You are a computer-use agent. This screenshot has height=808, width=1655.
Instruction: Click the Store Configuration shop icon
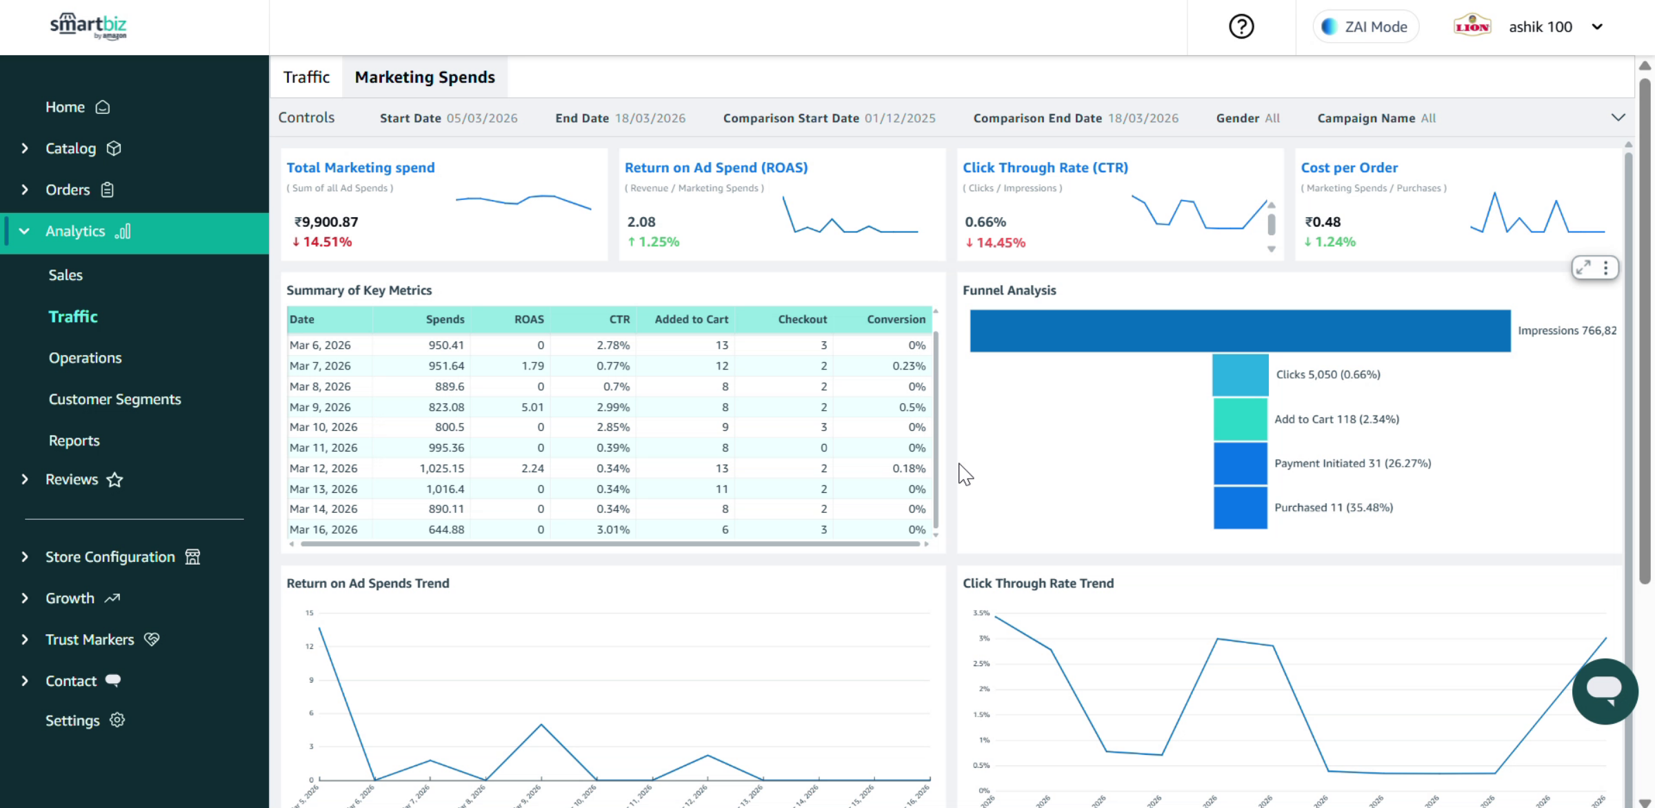click(x=192, y=557)
